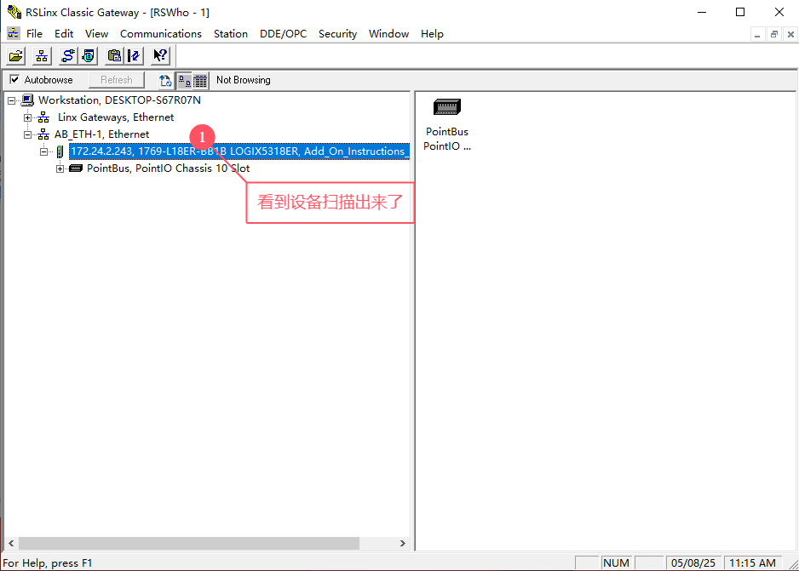Collapse the Workstation DESKTOP-S67R07N node
Image resolution: width=799 pixels, height=571 pixels.
tap(11, 100)
